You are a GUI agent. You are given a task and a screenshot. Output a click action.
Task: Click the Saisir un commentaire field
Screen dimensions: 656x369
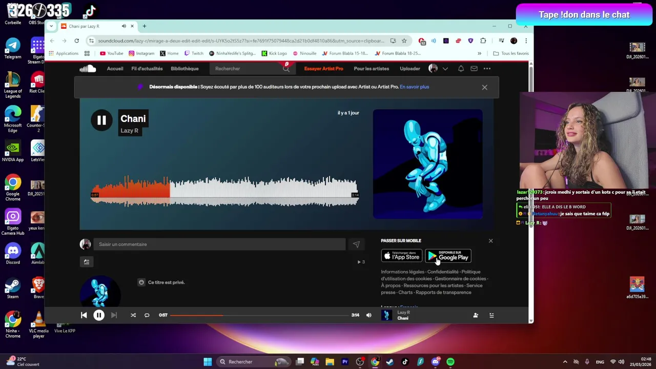click(x=220, y=244)
